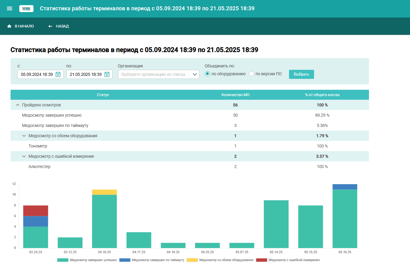Screen dimensions: 410x275
Task: Open calendar picker for start date
Action: pyautogui.click(x=58, y=74)
